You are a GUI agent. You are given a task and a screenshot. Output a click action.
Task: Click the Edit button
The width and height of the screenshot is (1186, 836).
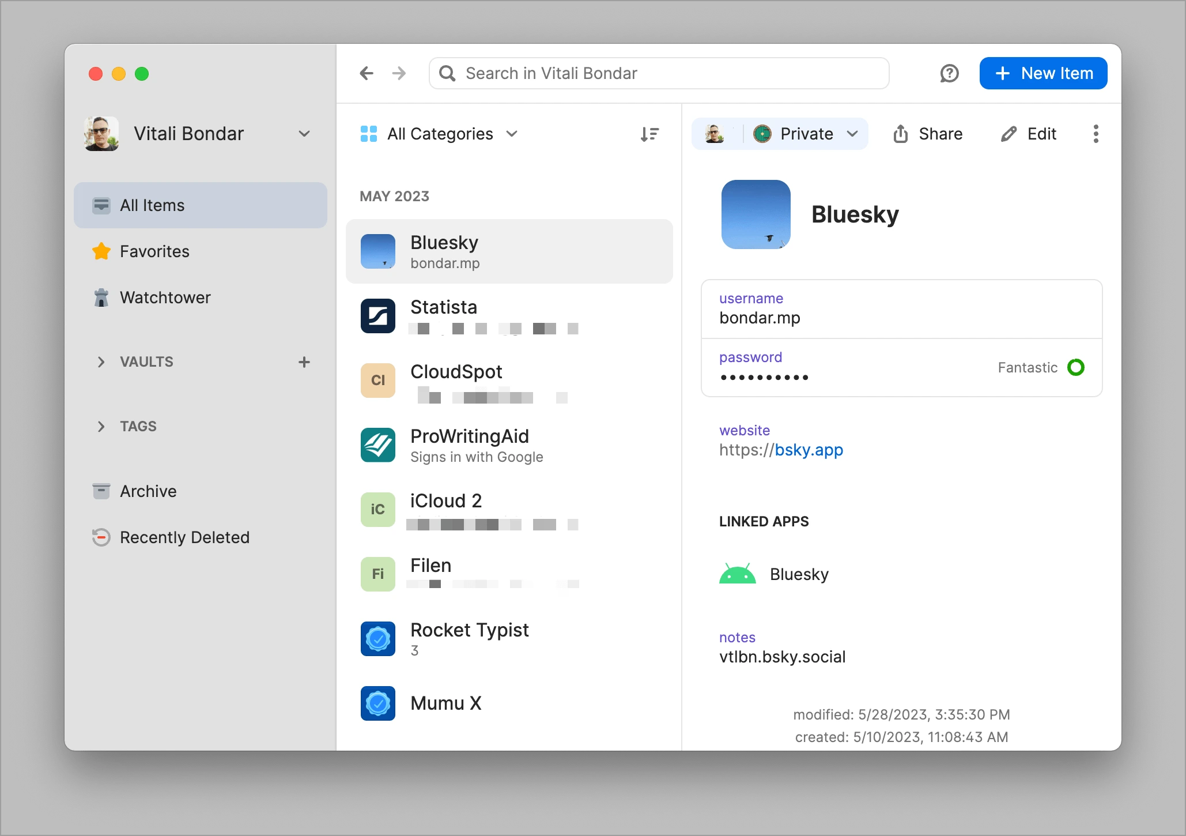[1029, 134]
